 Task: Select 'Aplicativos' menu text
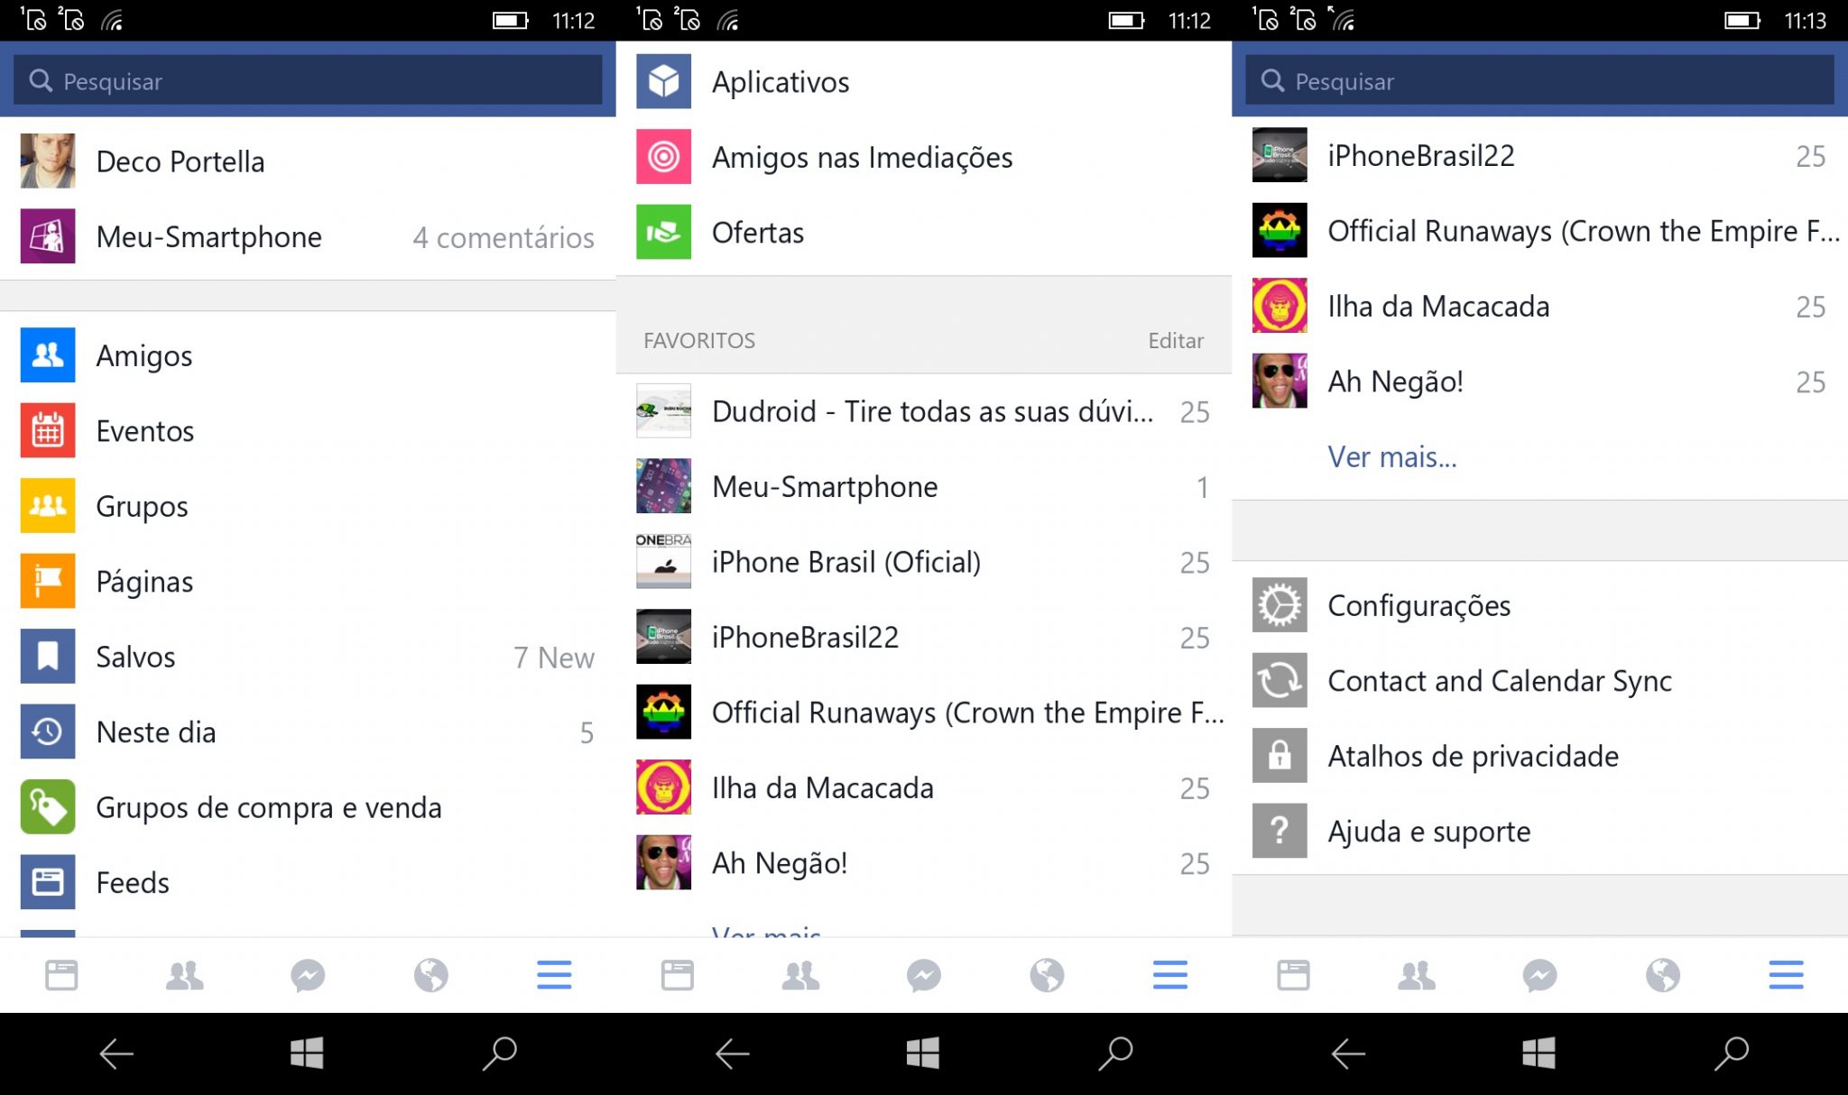click(x=781, y=83)
